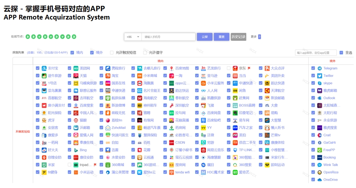
Task: Toggle the 境内 filter checkbox
Action: pos(72,53)
